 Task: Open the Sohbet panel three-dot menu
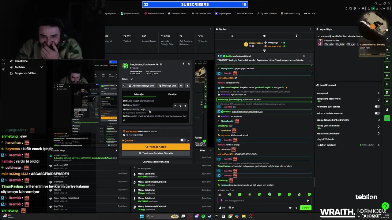pyautogui.click(x=311, y=29)
